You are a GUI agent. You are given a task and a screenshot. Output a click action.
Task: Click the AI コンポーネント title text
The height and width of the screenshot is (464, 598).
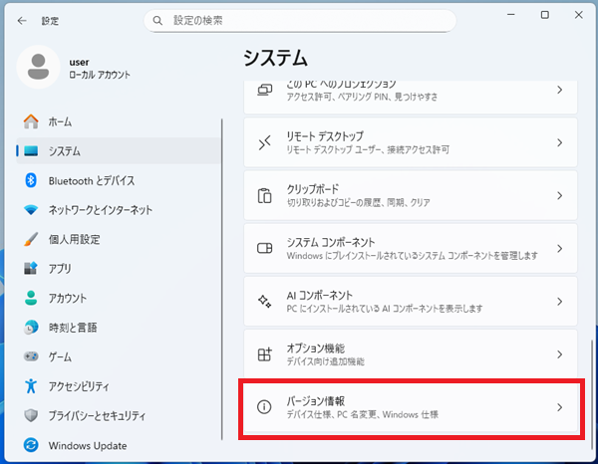(320, 295)
